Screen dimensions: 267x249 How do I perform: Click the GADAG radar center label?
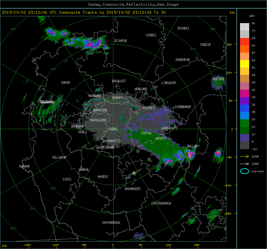pos(113,129)
